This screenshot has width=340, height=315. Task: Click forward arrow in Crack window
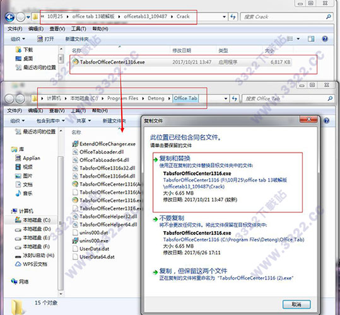21,17
